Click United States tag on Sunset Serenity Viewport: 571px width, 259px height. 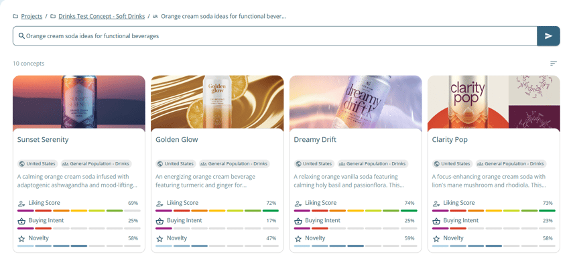[38, 164]
